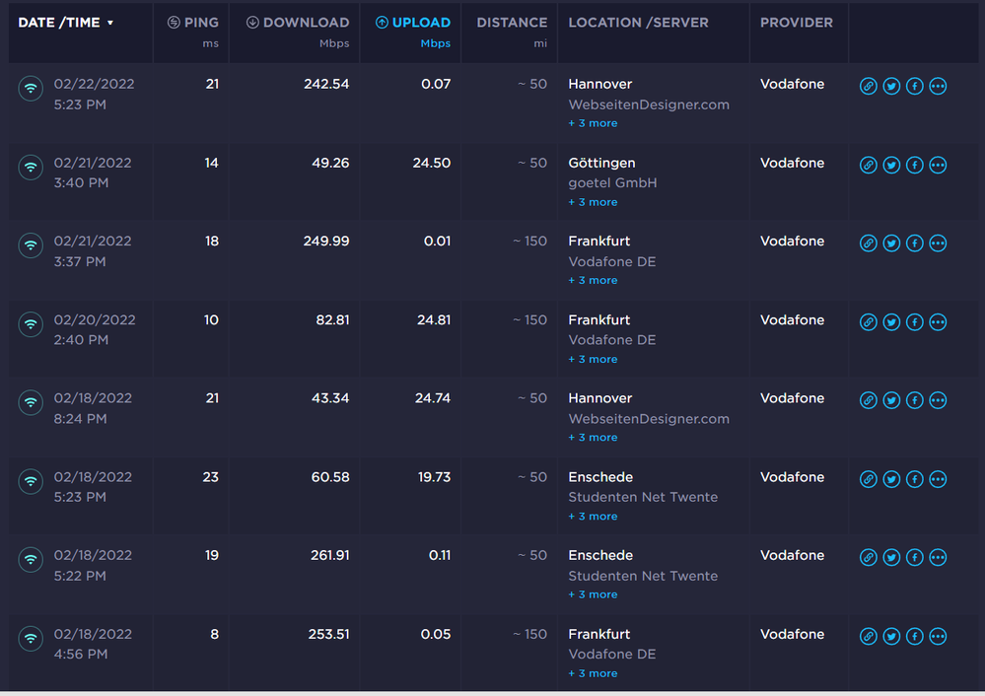Open more options for 02/18/2022 4:56 PM result
Image resolution: width=985 pixels, height=696 pixels.
(938, 636)
